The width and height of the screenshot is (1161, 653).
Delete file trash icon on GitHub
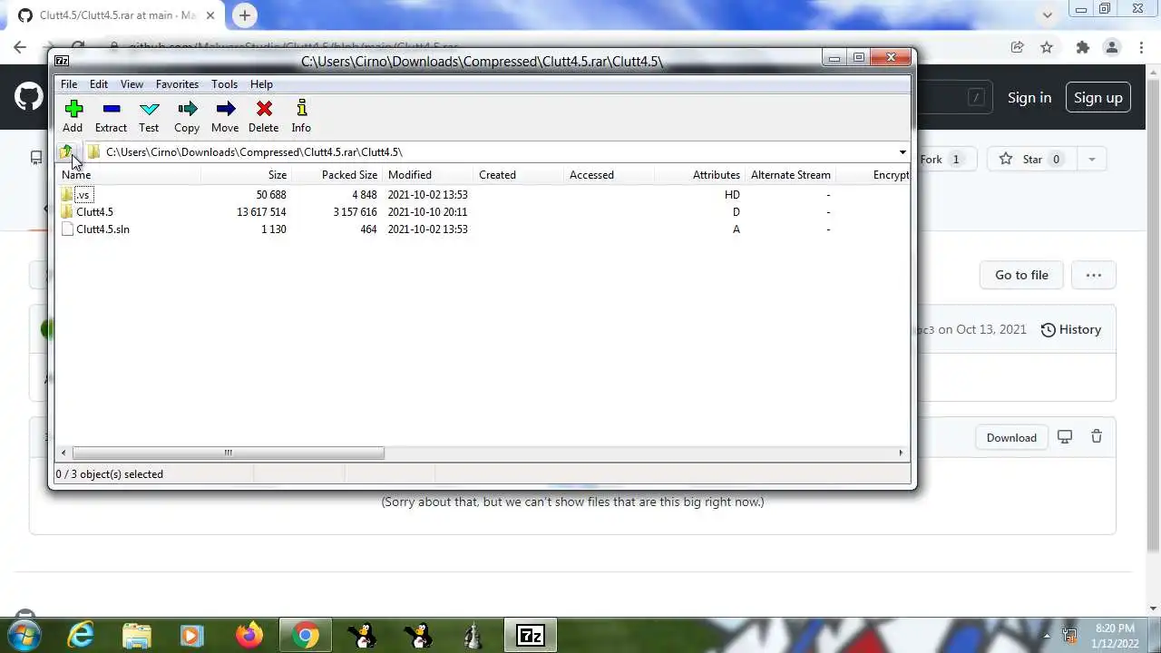point(1097,436)
